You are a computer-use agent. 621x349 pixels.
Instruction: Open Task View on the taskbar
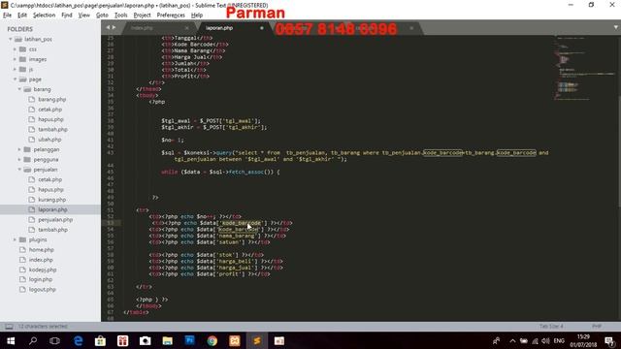pos(54,340)
